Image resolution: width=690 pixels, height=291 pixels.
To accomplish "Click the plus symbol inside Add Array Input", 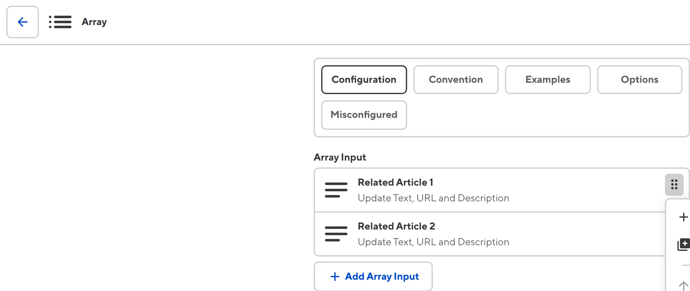I will (335, 276).
